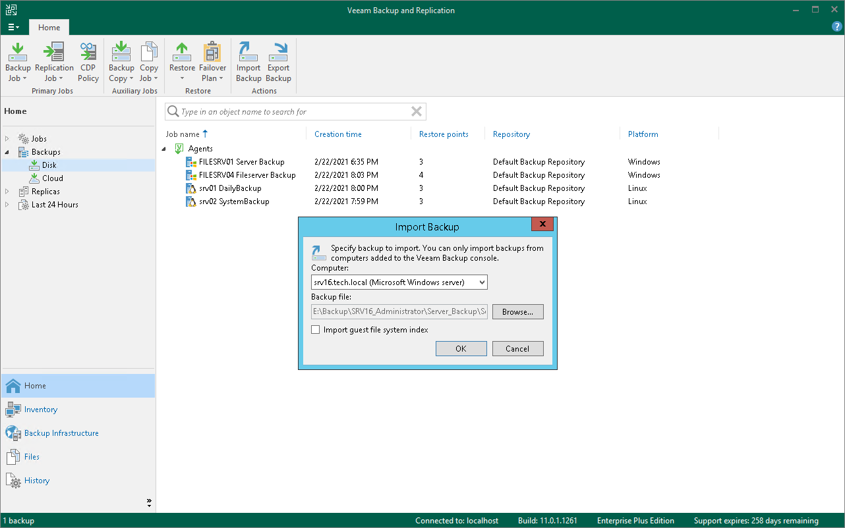The width and height of the screenshot is (845, 528).
Task: Clear the search box with X icon
Action: (417, 112)
